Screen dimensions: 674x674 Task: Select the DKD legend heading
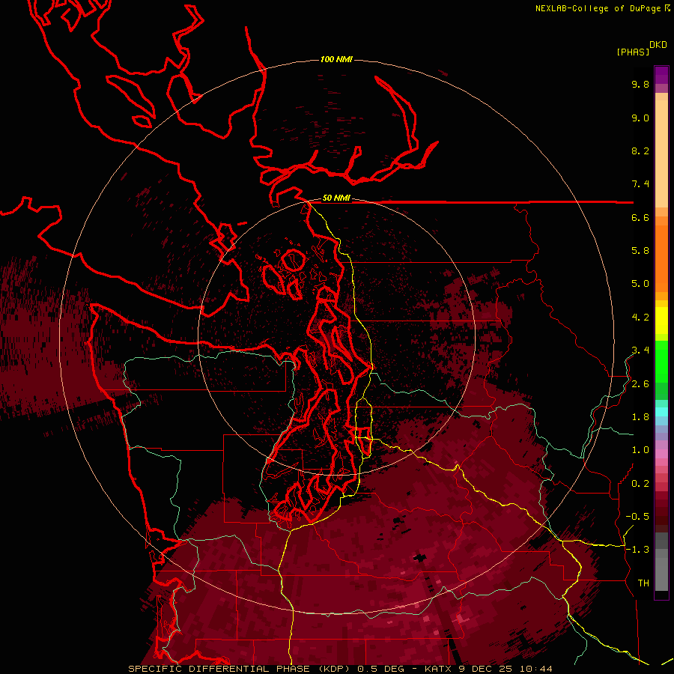click(658, 45)
